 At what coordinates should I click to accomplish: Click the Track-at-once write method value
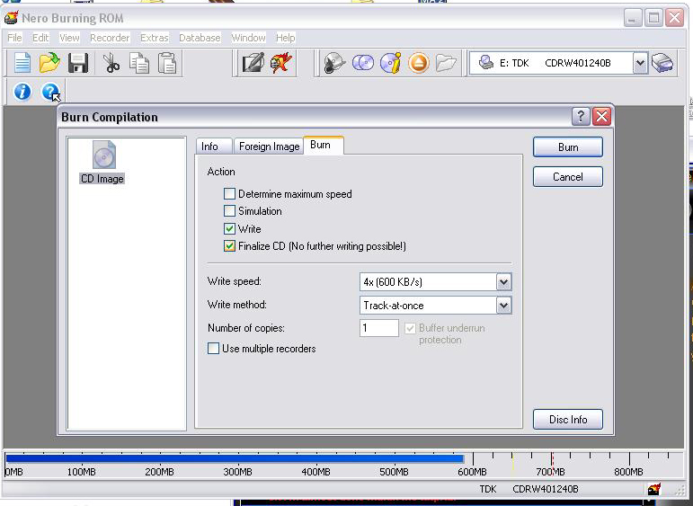[394, 306]
